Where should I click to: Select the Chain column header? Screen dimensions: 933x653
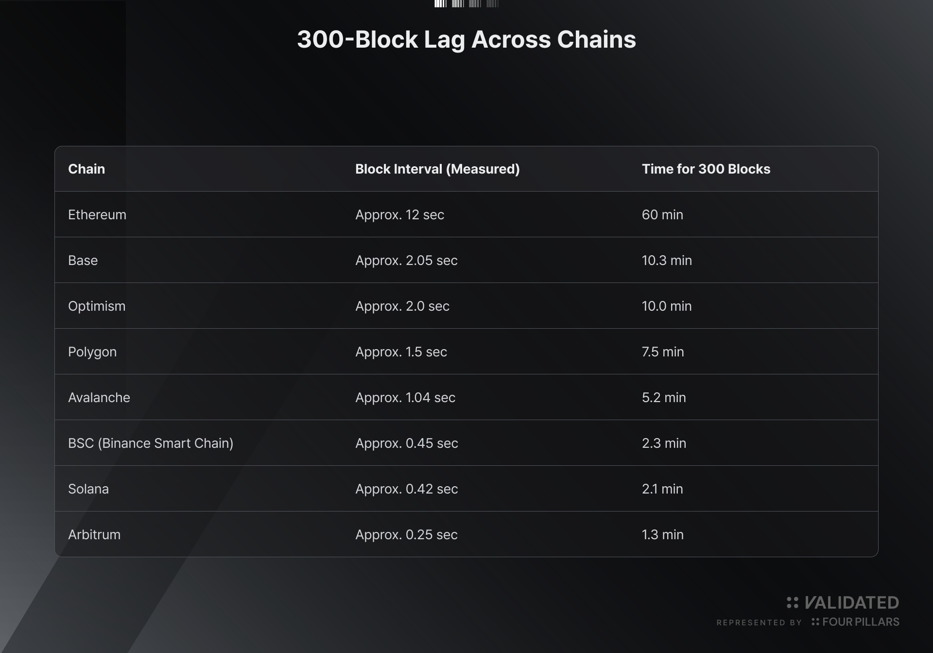point(86,169)
